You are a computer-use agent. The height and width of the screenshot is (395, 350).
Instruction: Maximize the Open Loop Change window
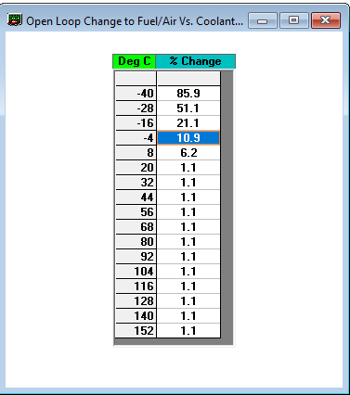pos(294,20)
